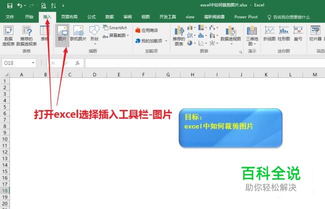Click 推荐的图表 (Recommended Charts)
325x209 pixels.
pyautogui.click(x=179, y=35)
